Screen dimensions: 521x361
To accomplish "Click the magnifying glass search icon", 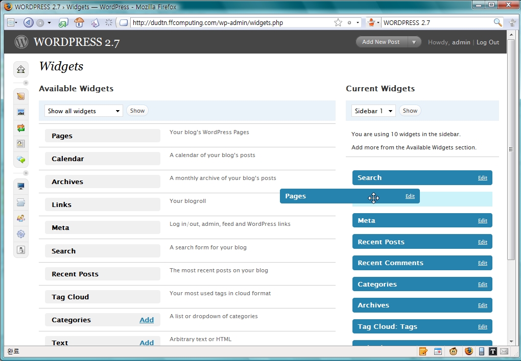I will point(498,22).
